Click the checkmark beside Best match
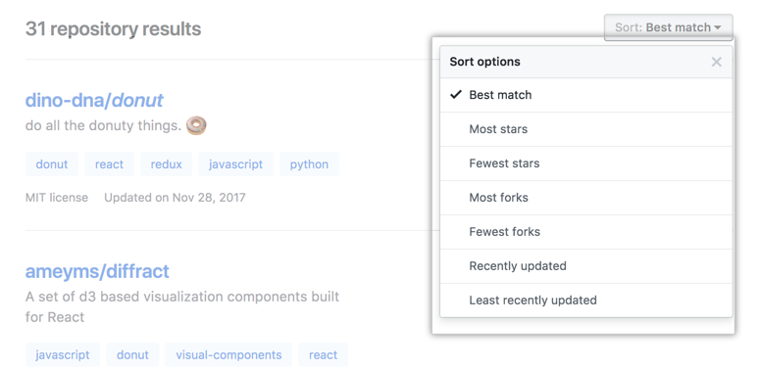760x371 pixels. click(x=456, y=94)
